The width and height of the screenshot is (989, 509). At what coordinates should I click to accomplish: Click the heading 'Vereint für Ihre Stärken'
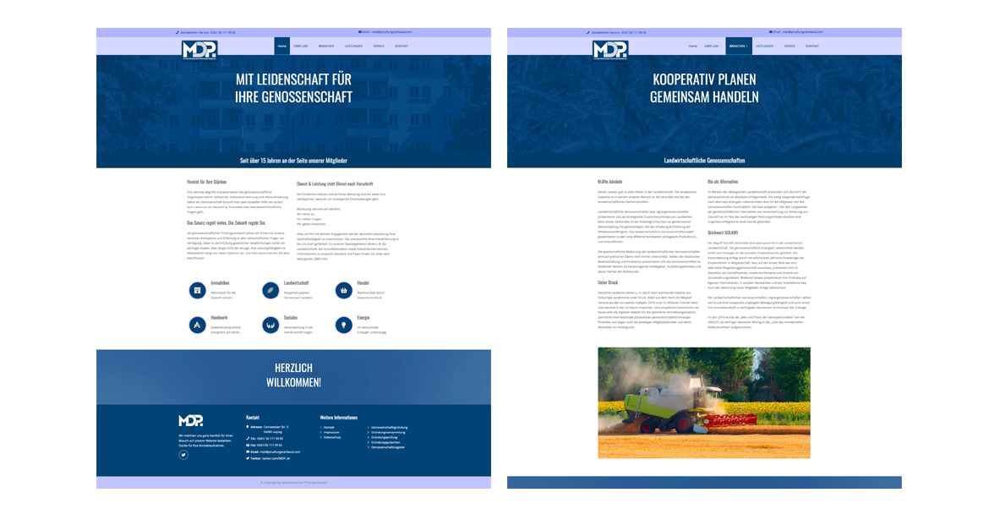pos(206,183)
